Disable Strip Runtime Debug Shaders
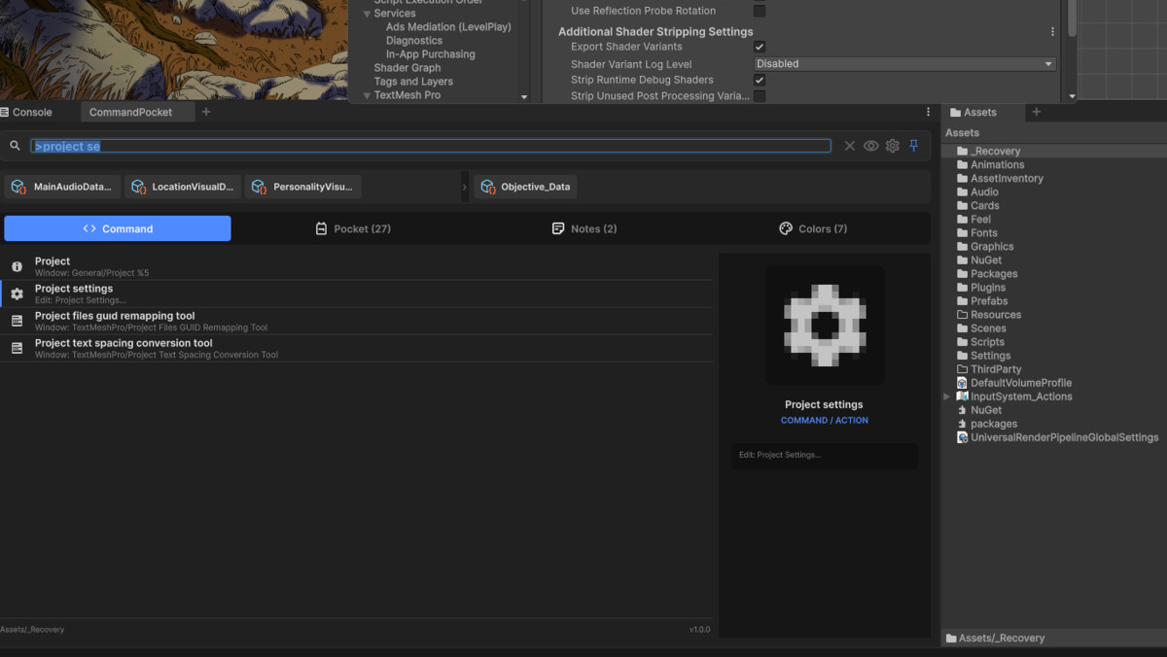Image resolution: width=1167 pixels, height=657 pixels. 760,80
